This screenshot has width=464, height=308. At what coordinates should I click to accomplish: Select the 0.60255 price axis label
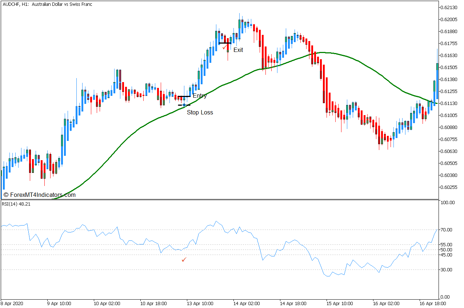pos(449,187)
